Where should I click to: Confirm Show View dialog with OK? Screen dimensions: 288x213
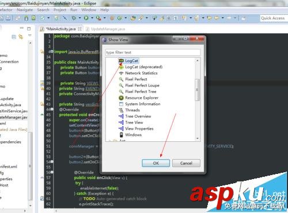tap(156, 163)
